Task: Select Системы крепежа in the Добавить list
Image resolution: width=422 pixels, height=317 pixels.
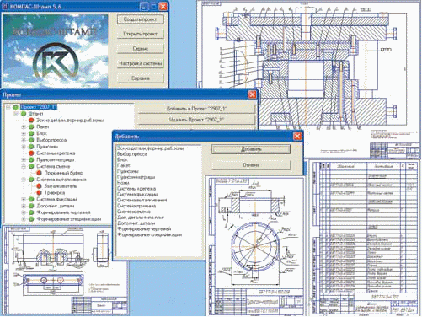Action: [x=136, y=189]
